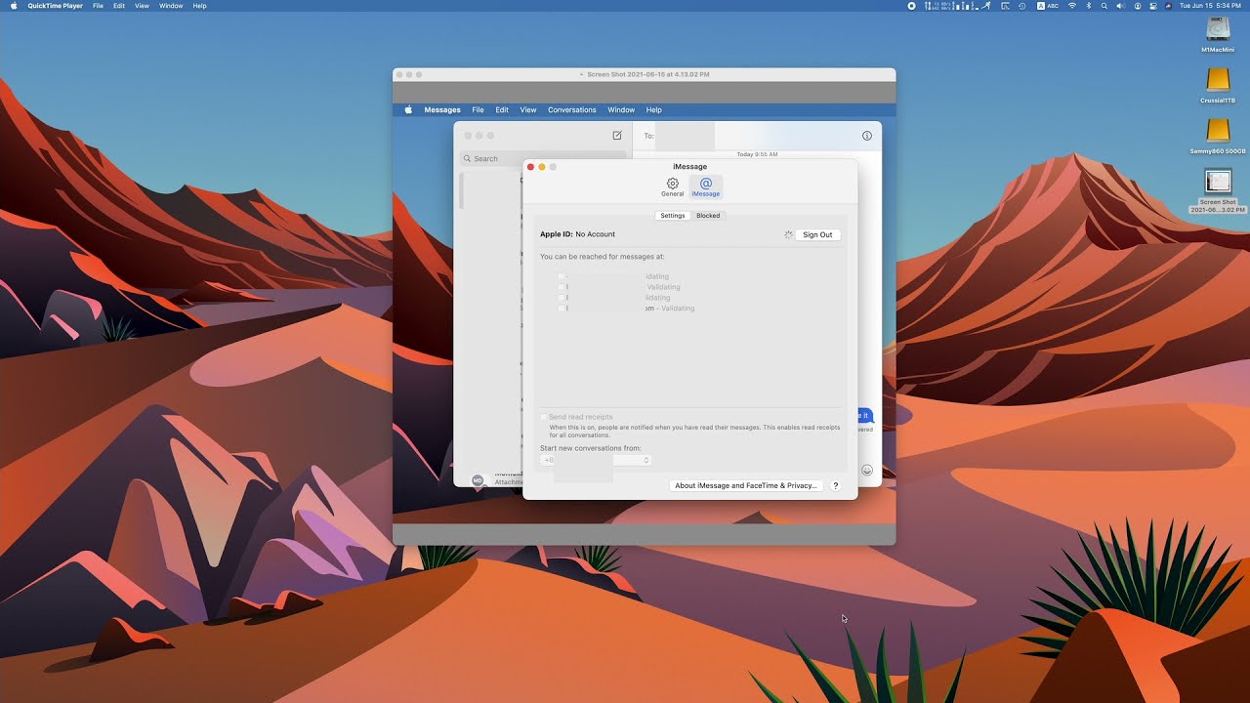Image resolution: width=1250 pixels, height=703 pixels.
Task: Open the volume control in menu bar
Action: pyautogui.click(x=1120, y=6)
